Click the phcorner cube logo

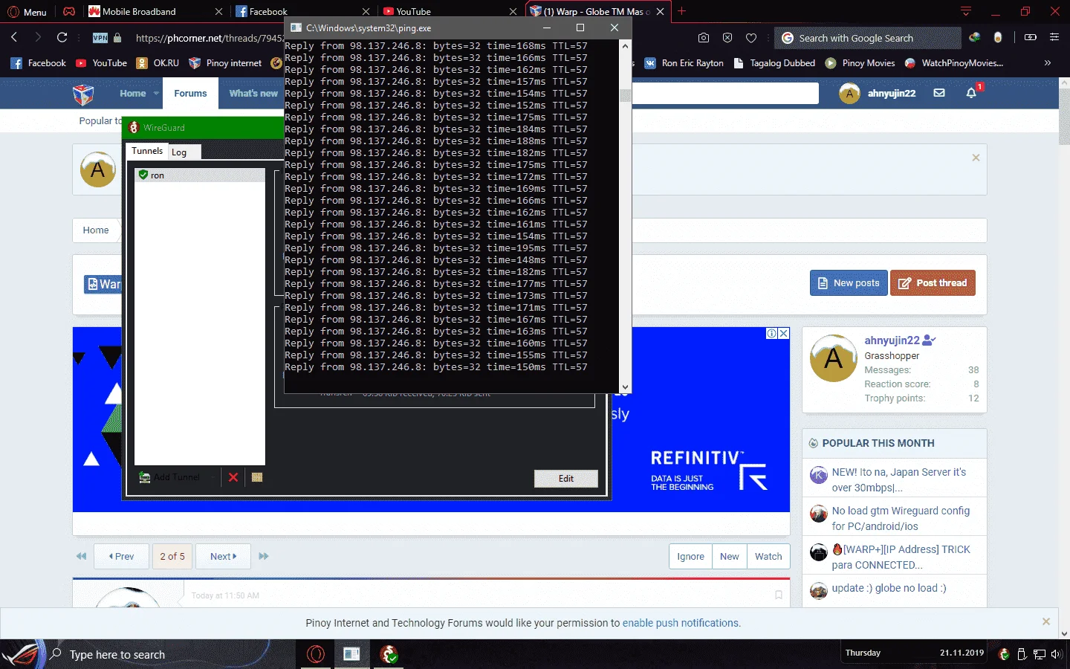coord(83,94)
